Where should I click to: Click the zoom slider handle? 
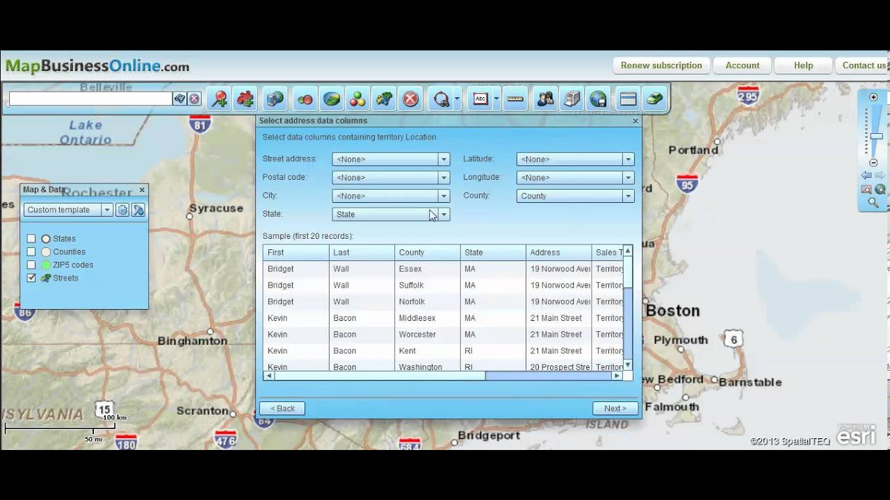click(876, 136)
